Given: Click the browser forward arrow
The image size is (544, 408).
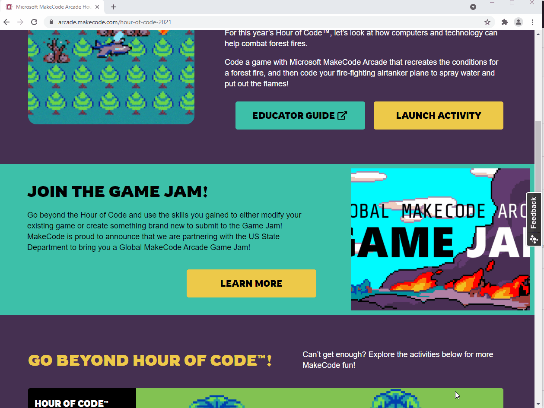Looking at the screenshot, I should (20, 22).
